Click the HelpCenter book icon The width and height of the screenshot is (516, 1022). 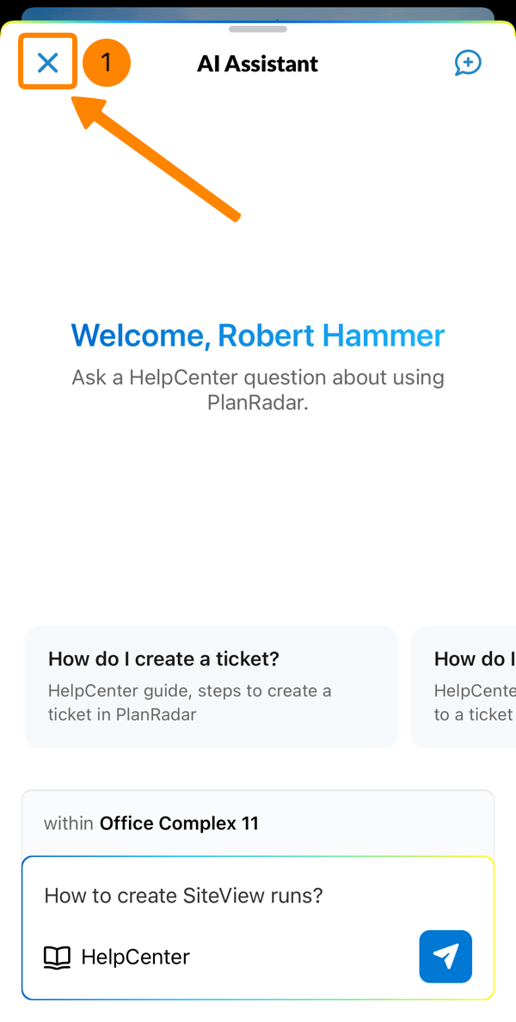tap(57, 957)
